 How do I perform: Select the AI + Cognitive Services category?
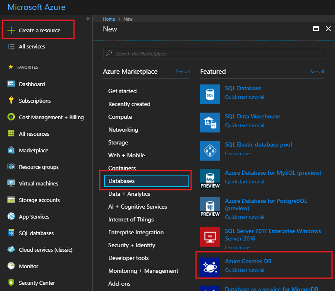(138, 207)
